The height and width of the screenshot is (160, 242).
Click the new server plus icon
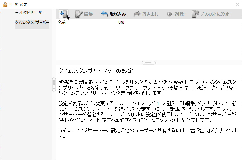coord(63,14)
